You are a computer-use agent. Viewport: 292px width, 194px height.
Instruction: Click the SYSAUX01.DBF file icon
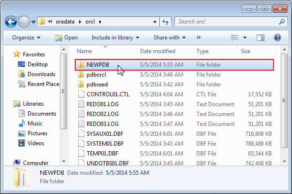81,133
